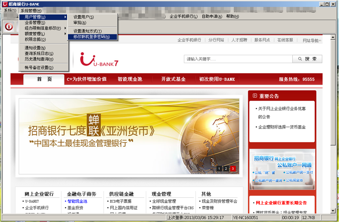Open 智能现金池 navigation tab
This screenshot has width=339, height=222.
tap(130, 79)
